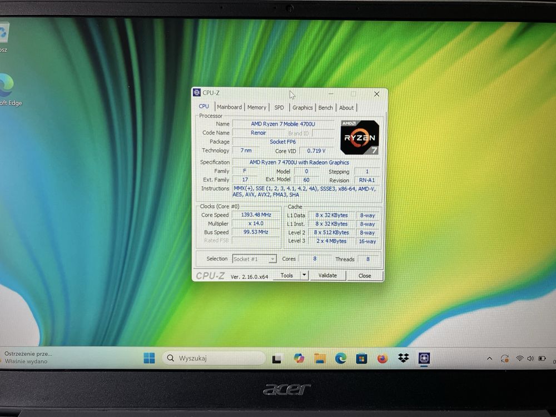Show hidden system tray icons
The height and width of the screenshot is (417, 556).
coord(490,359)
